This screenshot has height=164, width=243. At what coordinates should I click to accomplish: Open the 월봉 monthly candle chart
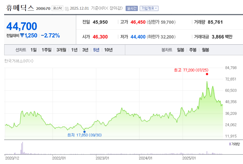(x=205, y=50)
